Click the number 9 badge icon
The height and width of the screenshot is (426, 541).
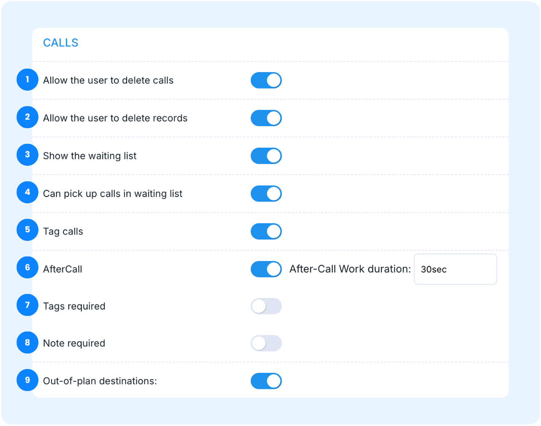click(27, 380)
